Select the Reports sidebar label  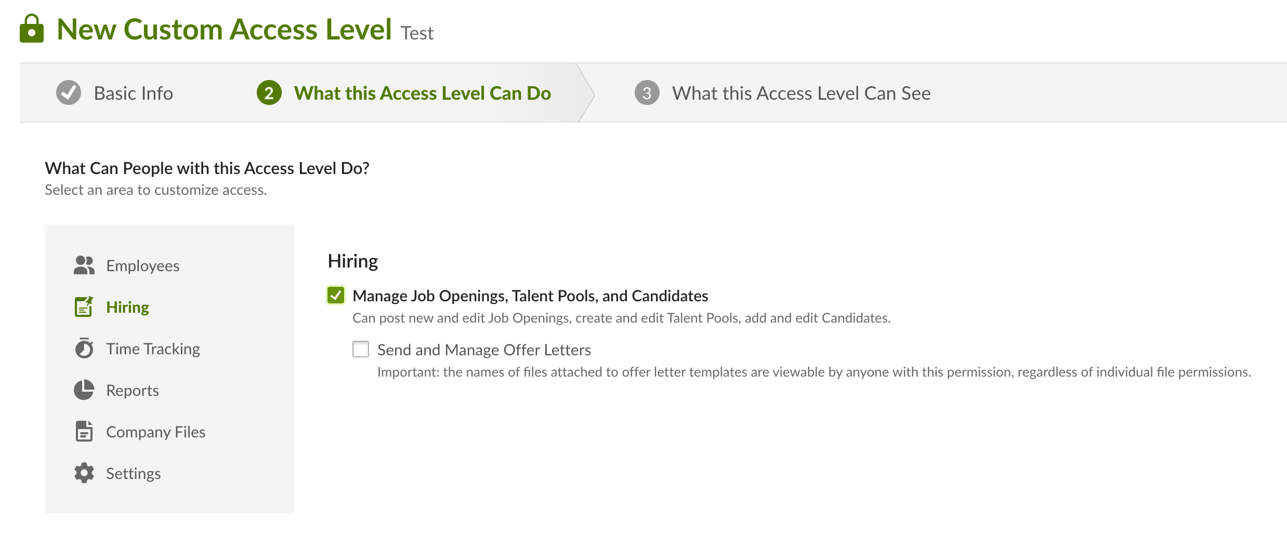click(x=133, y=390)
